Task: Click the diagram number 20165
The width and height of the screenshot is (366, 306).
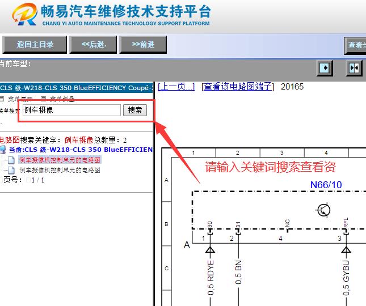Action: point(292,87)
